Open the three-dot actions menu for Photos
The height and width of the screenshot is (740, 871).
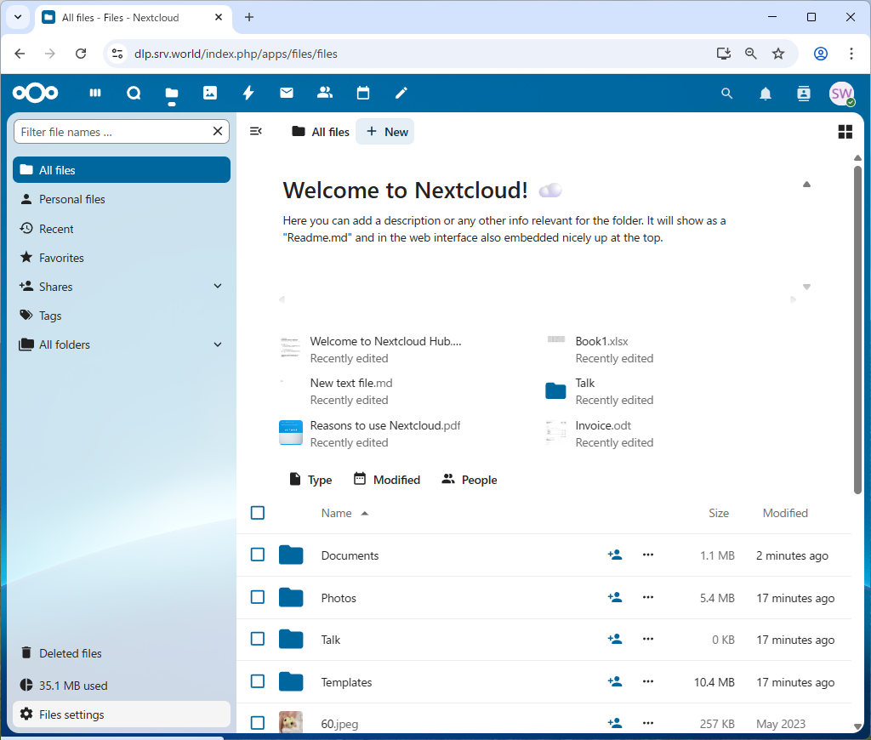coord(648,598)
